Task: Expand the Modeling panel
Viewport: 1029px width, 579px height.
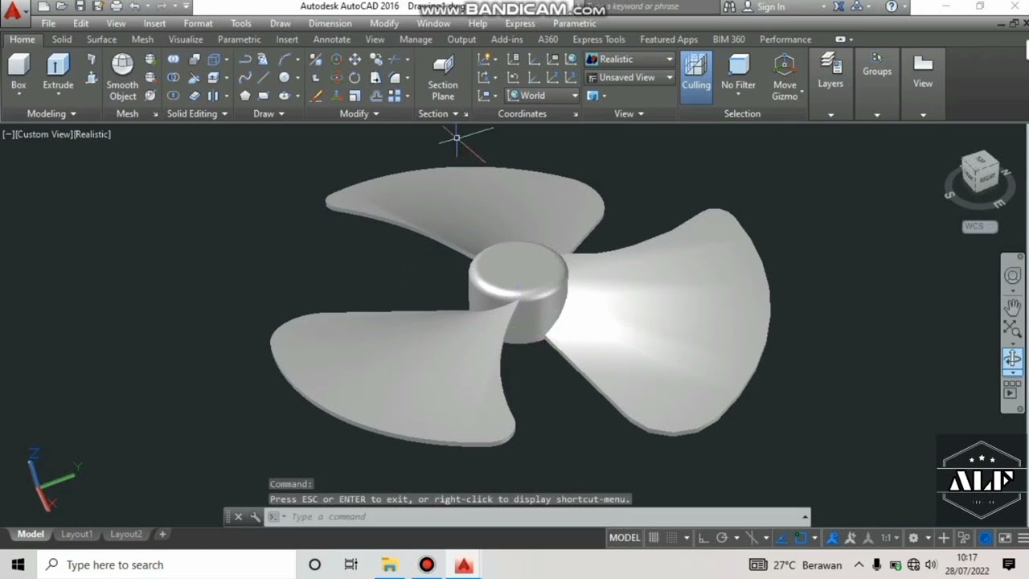Action: tap(51, 114)
